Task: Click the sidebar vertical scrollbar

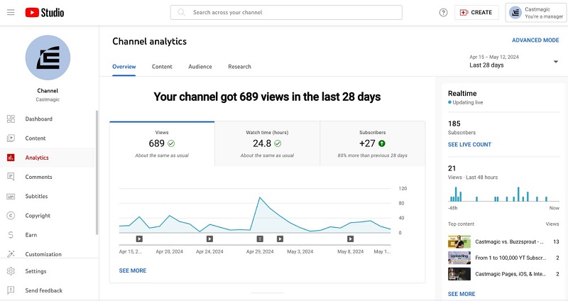Action: click(97, 173)
